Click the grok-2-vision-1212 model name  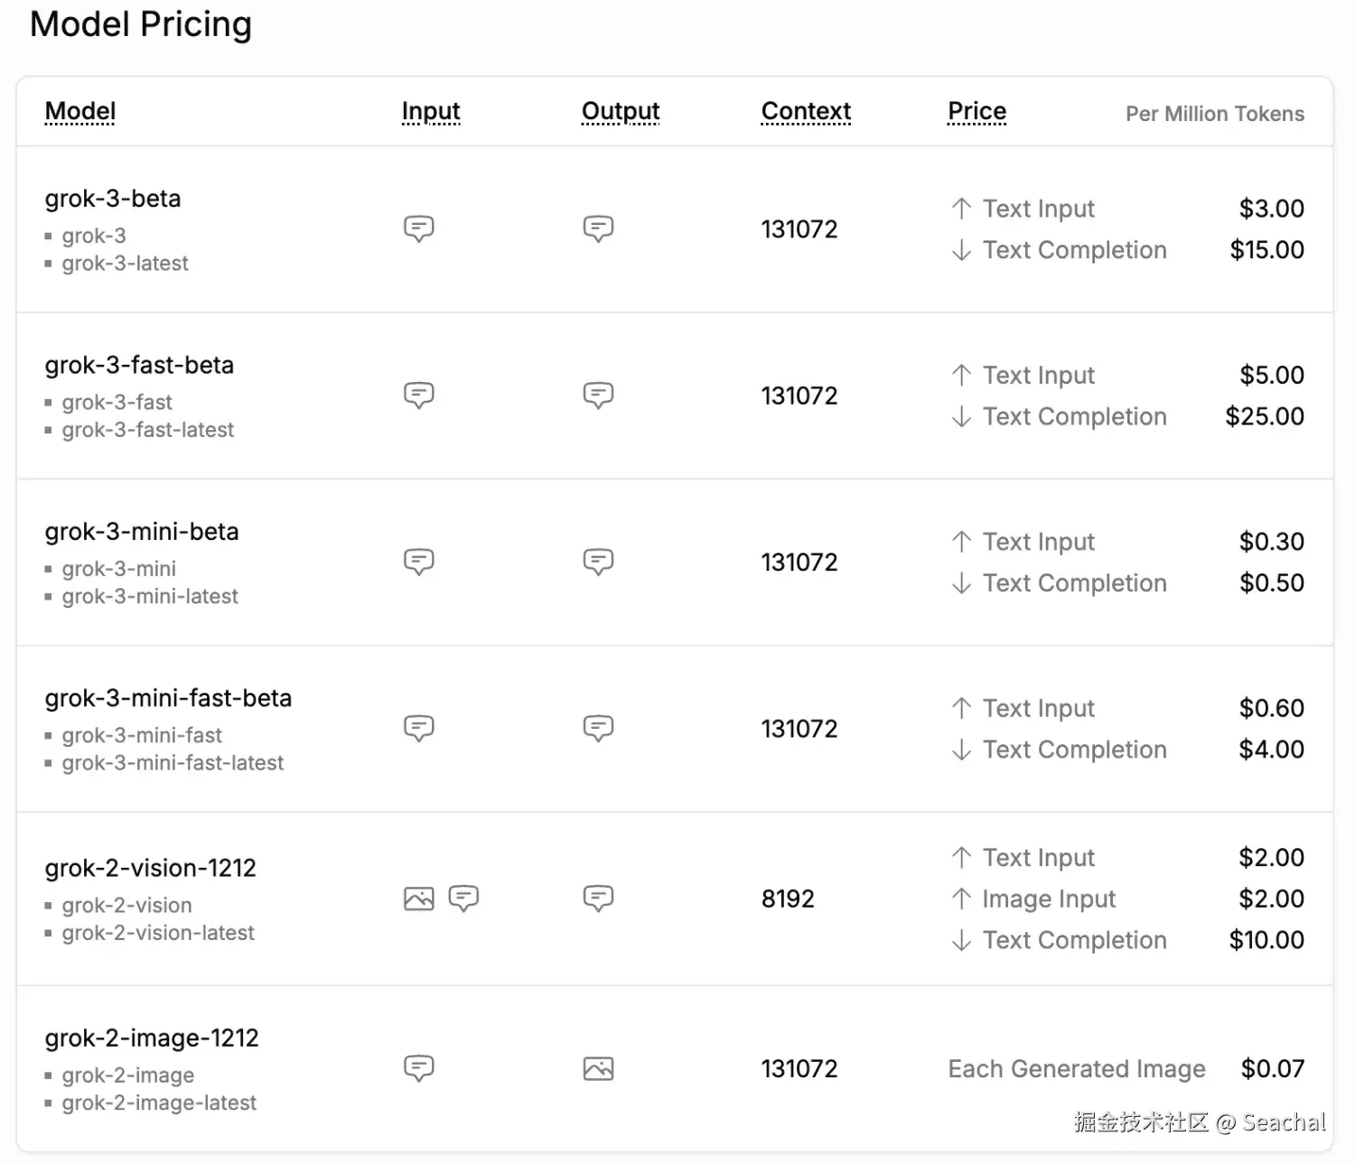coord(151,868)
